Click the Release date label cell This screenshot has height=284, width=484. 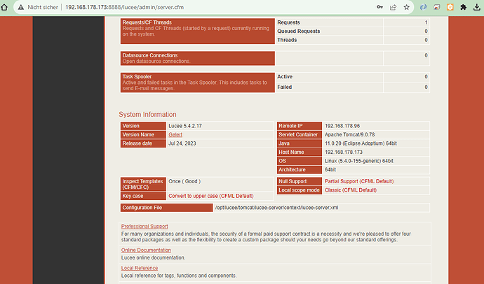[143, 143]
